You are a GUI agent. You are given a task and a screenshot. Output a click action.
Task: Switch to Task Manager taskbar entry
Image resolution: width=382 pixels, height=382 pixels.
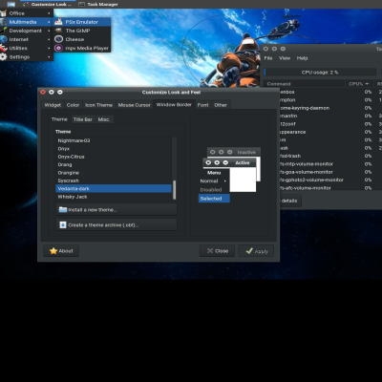[x=98, y=4]
